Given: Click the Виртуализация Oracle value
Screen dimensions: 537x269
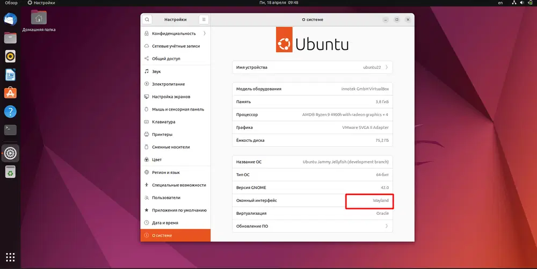Looking at the screenshot, I should [382, 213].
